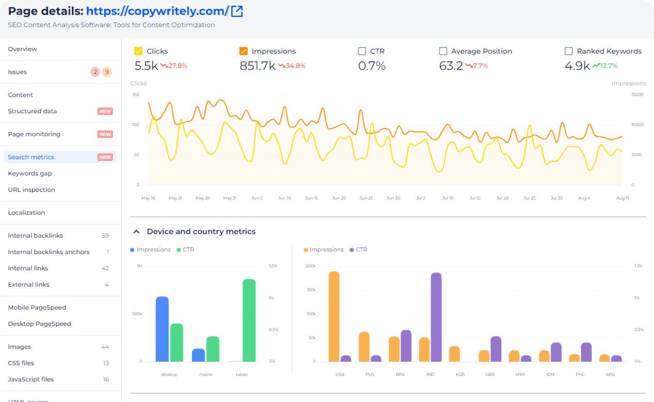Click the orange 9 issues badge
Screen dimensions: 654x402
[x=107, y=72]
